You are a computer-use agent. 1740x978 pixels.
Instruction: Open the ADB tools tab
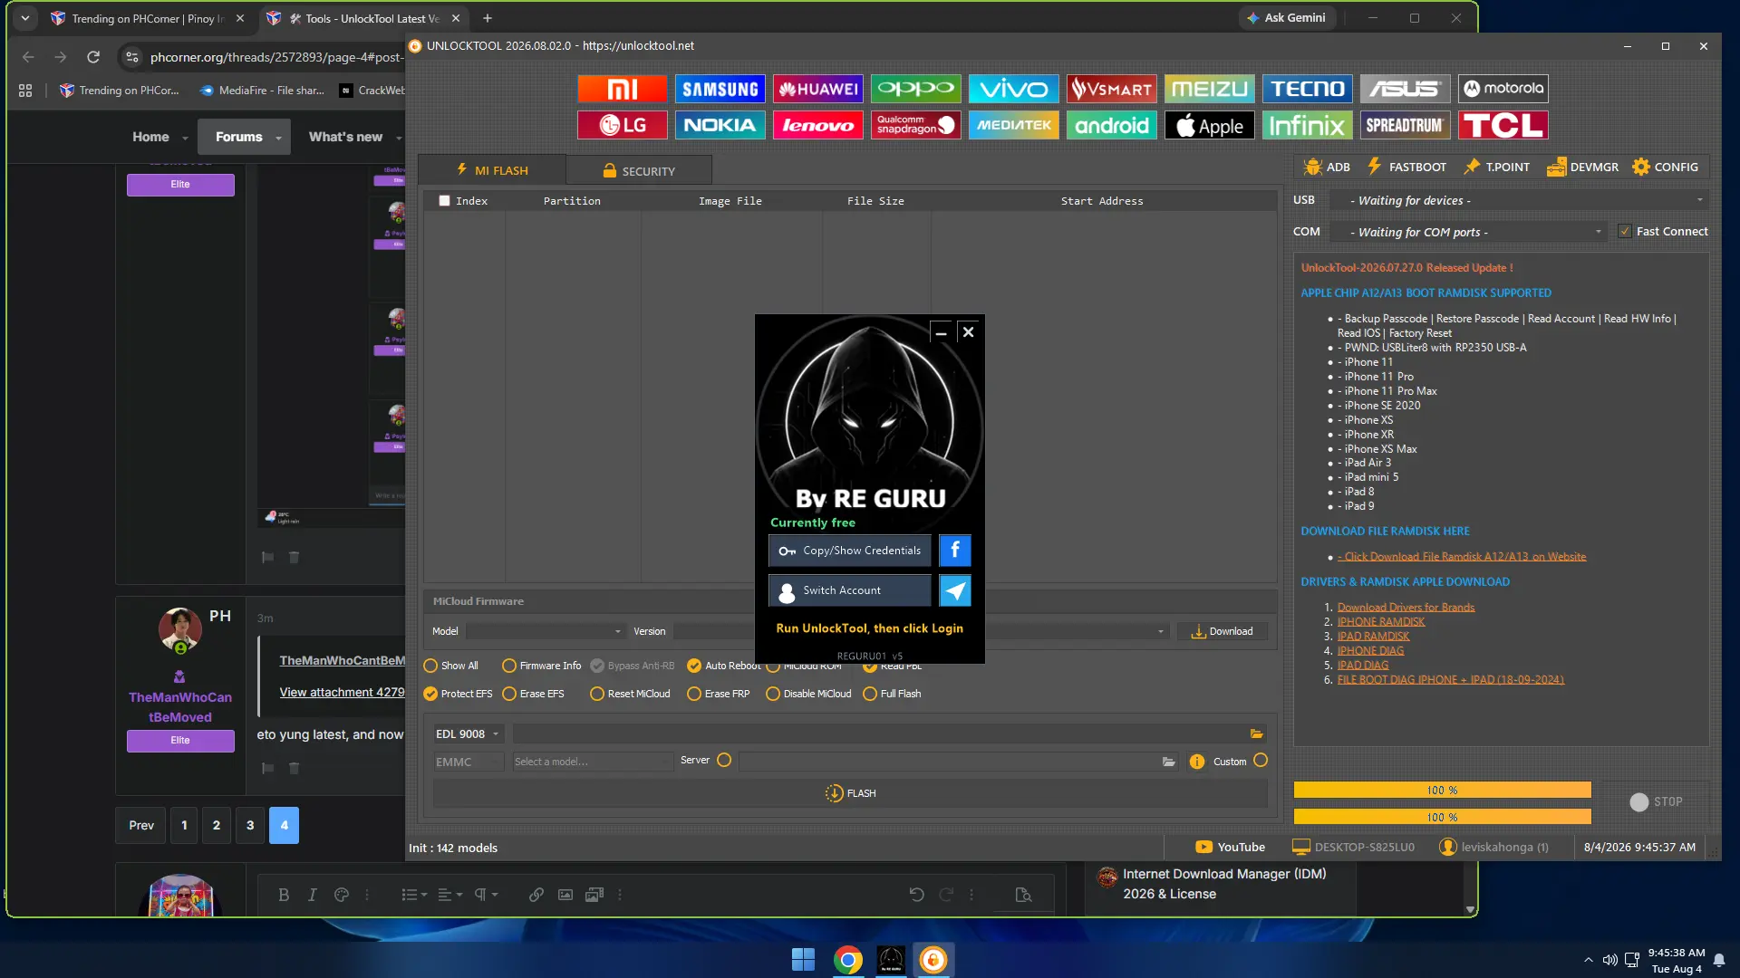click(x=1327, y=168)
